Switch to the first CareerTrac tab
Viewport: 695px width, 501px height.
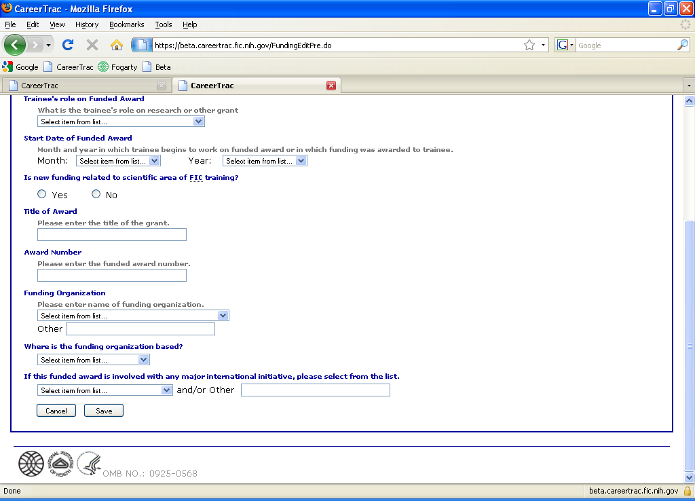point(86,86)
